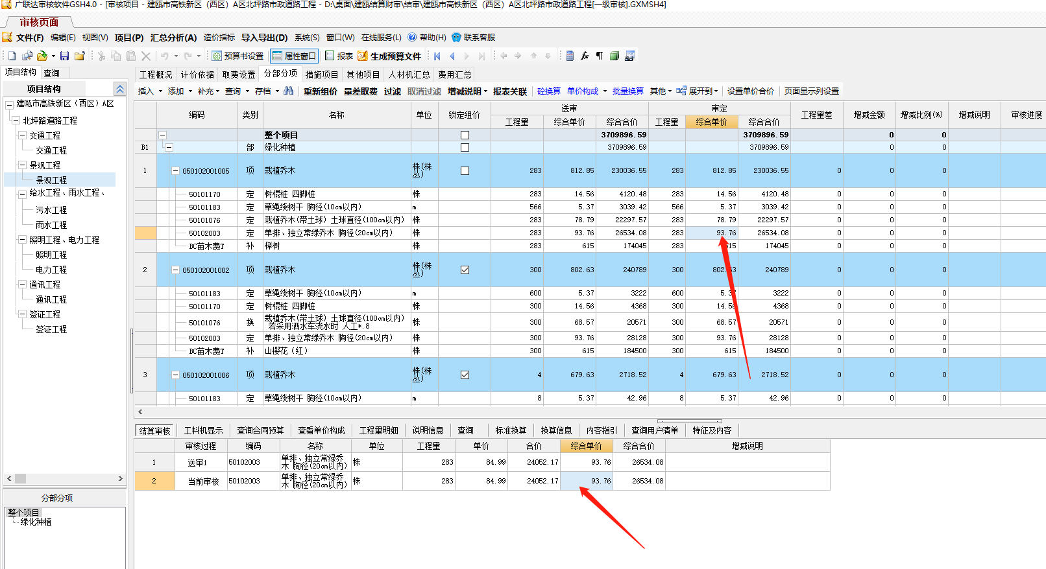Image resolution: width=1046 pixels, height=569 pixels.
Task: Click 页面显示列设置 button
Action: (812, 91)
